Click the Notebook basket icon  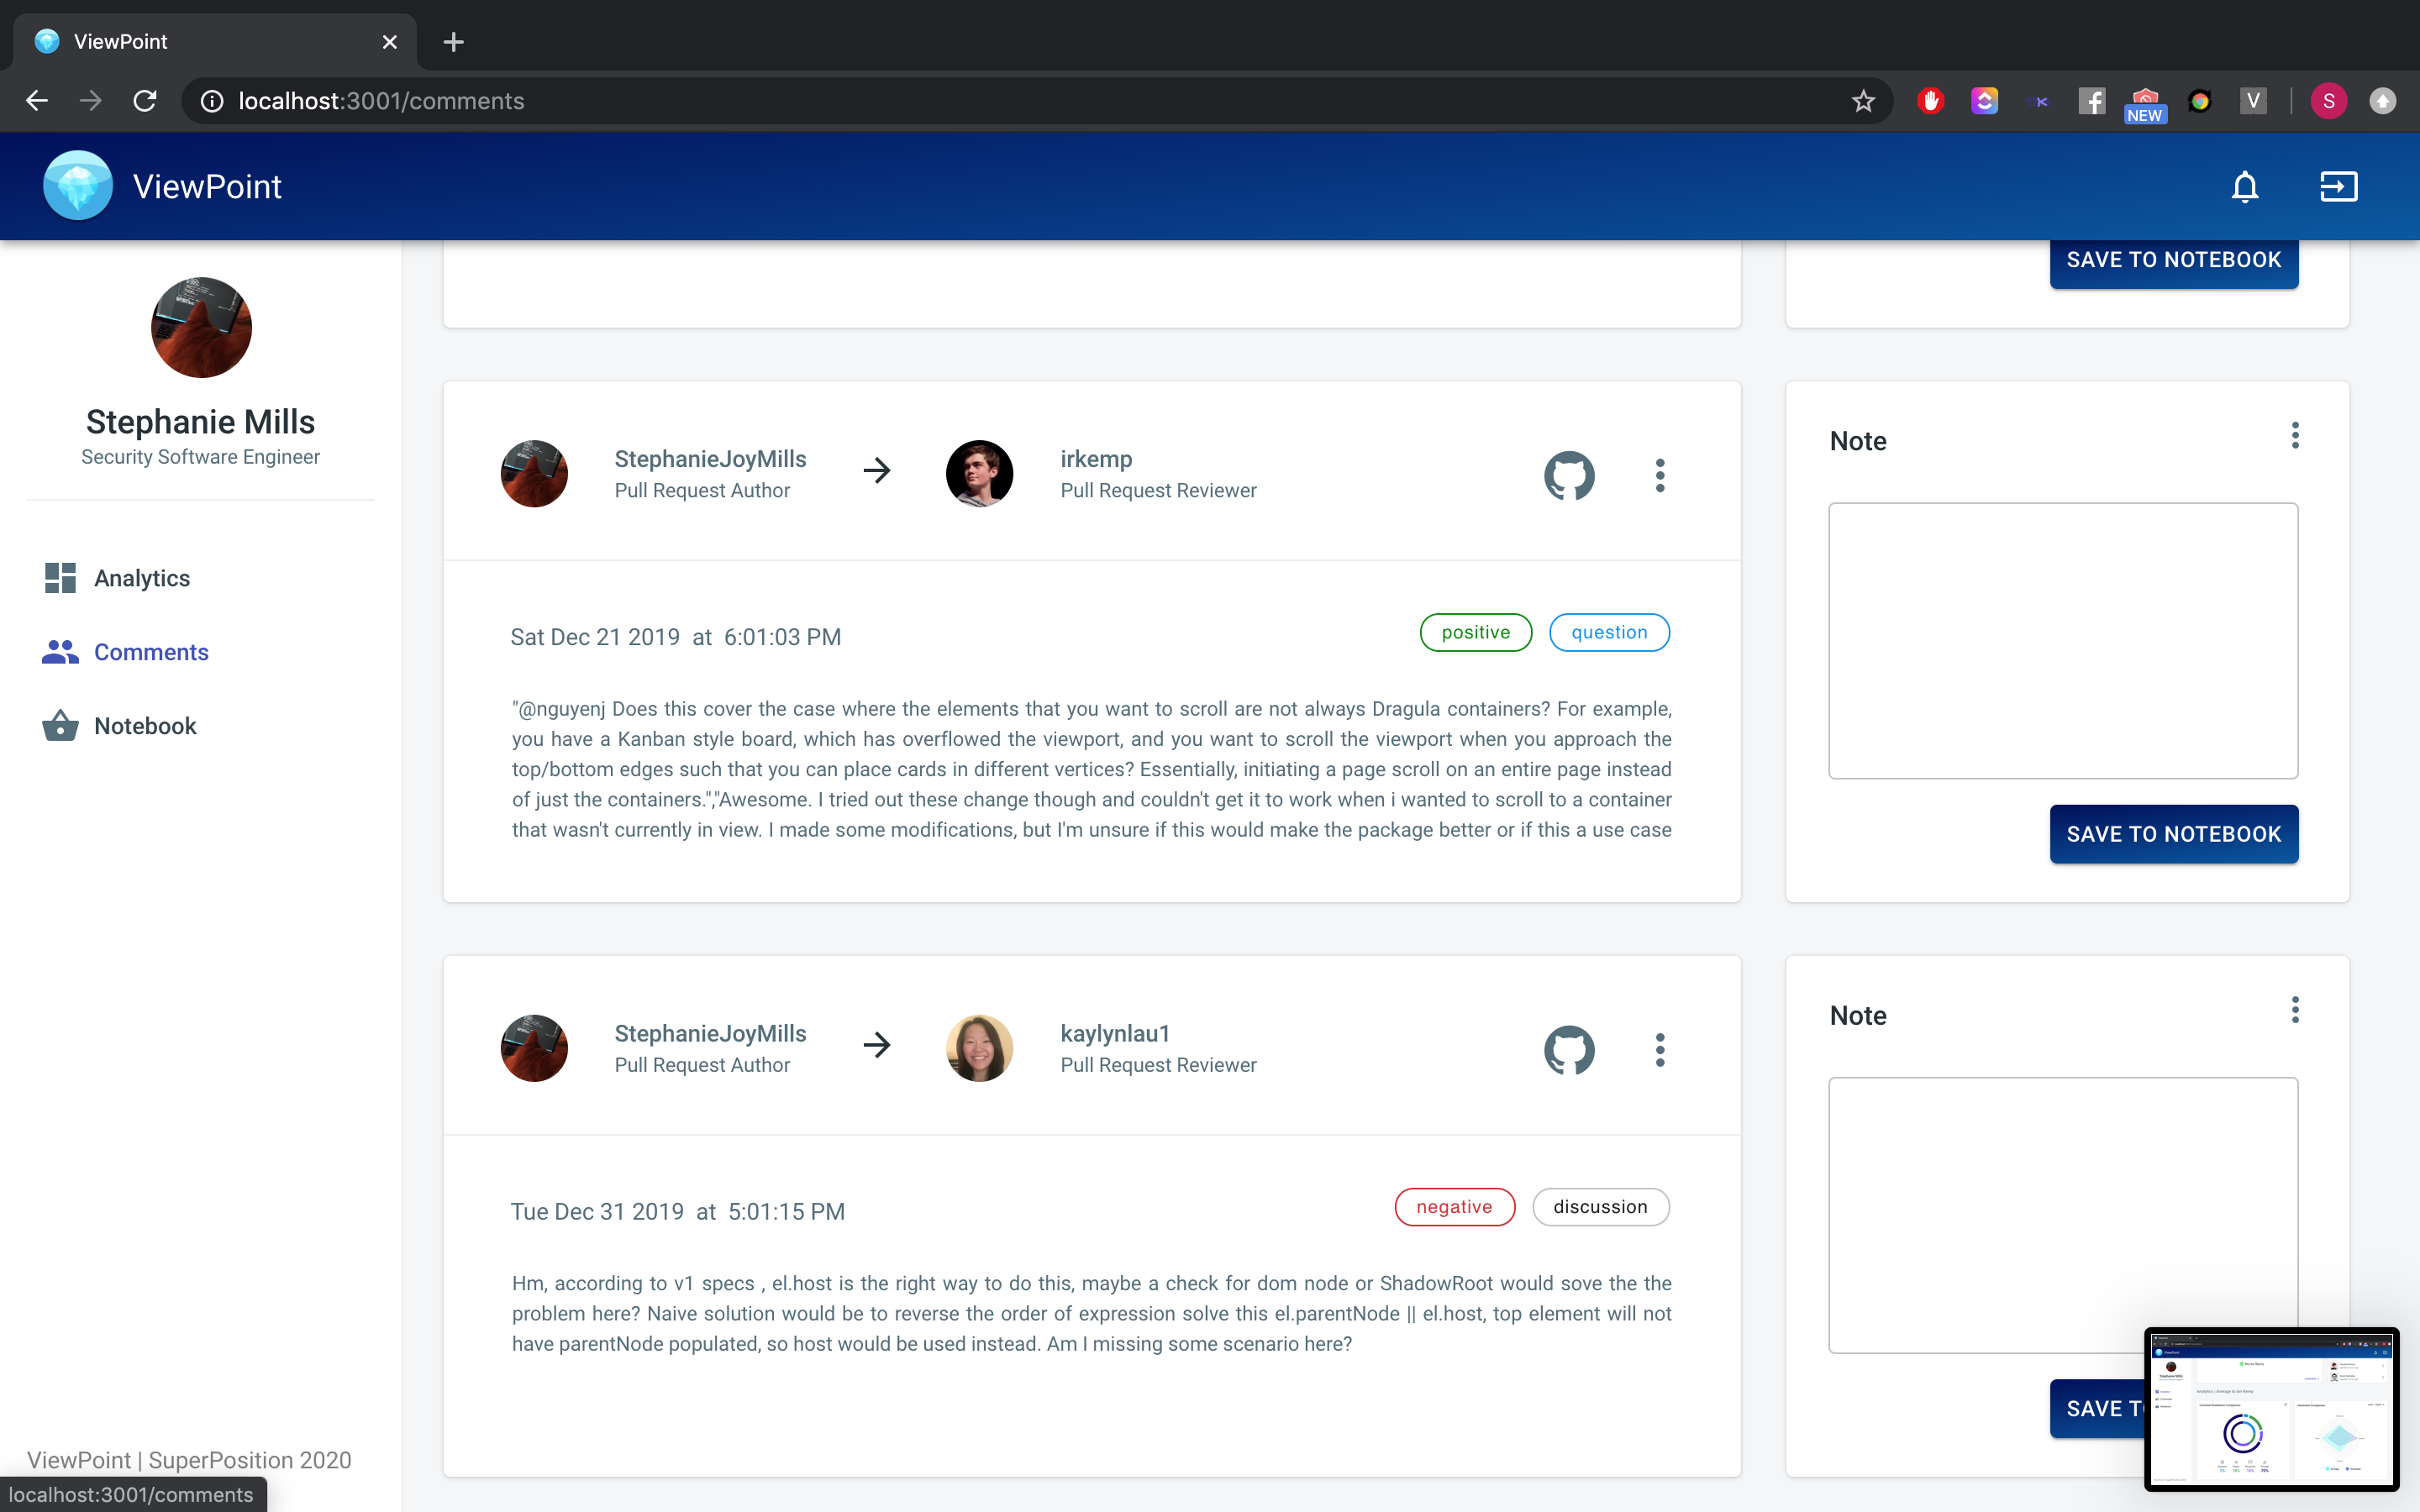60,726
